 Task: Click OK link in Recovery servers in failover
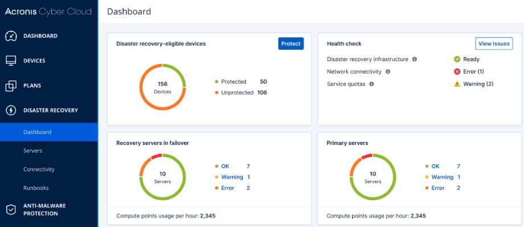coord(225,166)
